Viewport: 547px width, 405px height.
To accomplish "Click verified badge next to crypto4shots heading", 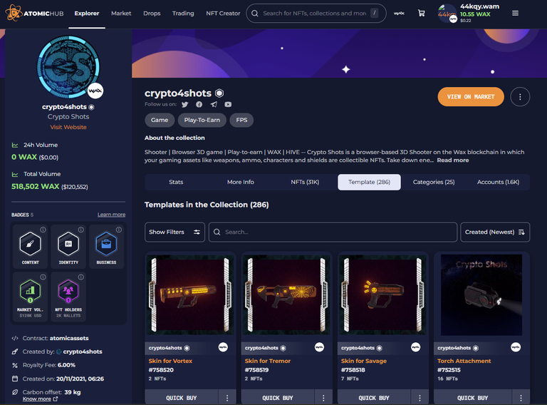I will 219,93.
